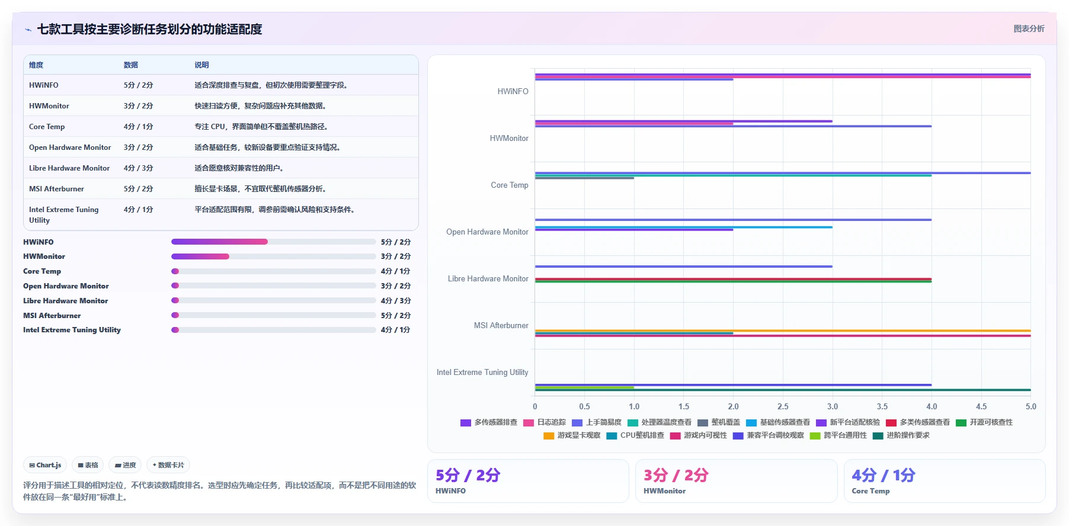Click the orange MSI Afterburner bar in chart

click(x=783, y=331)
